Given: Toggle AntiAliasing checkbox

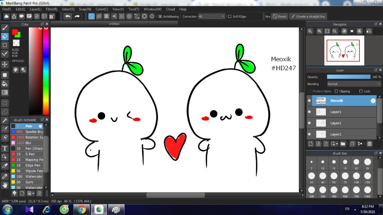Looking at the screenshot, I should [160, 16].
